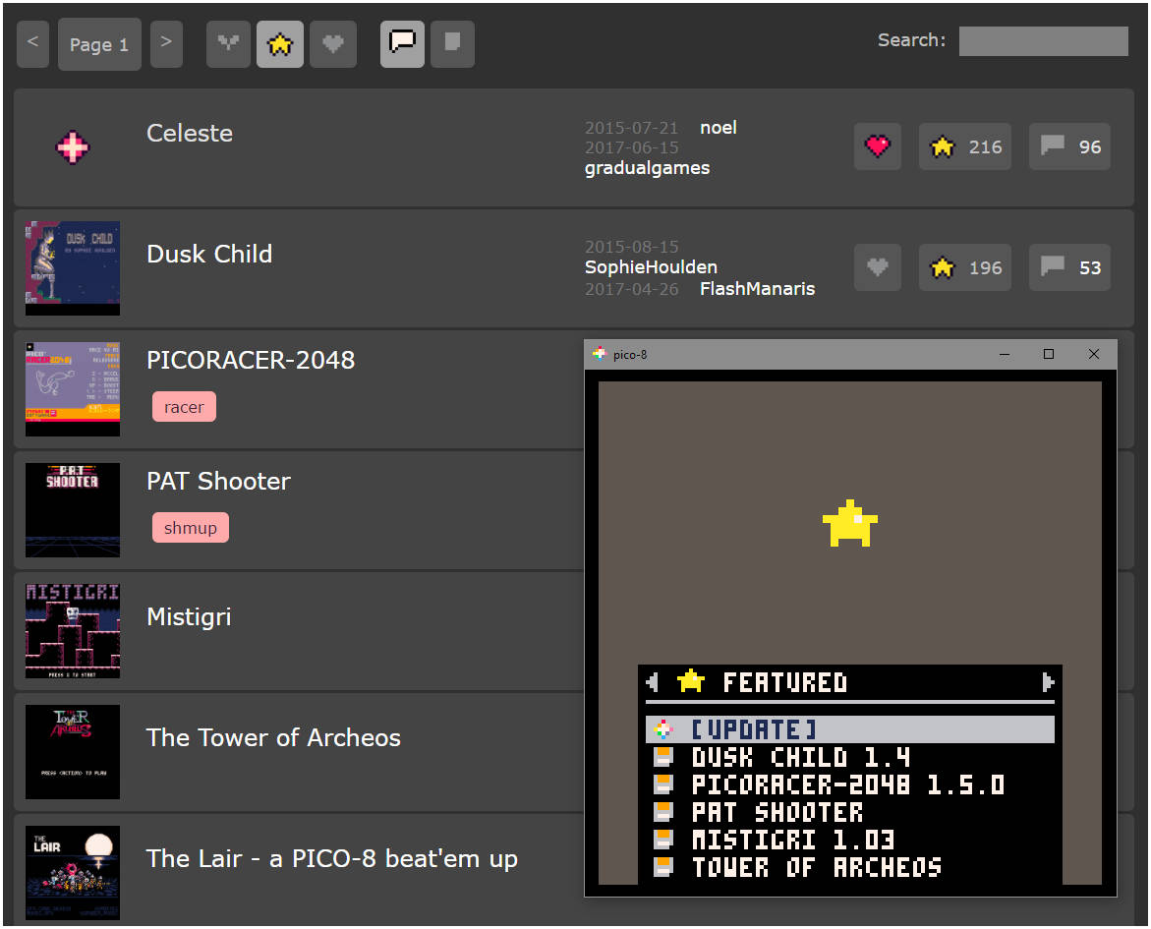Select PICORACER-2048 1.5.0 in pico-8 list
The width and height of the screenshot is (1151, 929).
click(x=848, y=784)
